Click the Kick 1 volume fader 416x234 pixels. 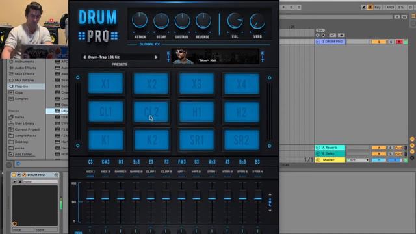click(x=90, y=195)
